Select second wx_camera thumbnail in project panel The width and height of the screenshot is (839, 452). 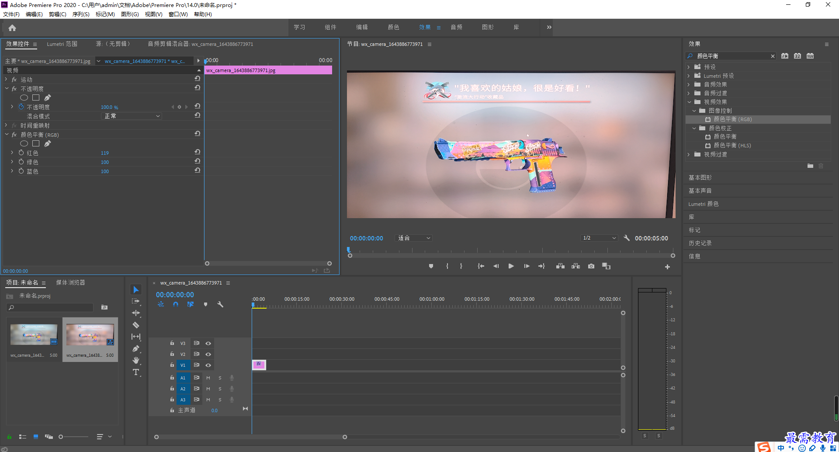coord(90,339)
